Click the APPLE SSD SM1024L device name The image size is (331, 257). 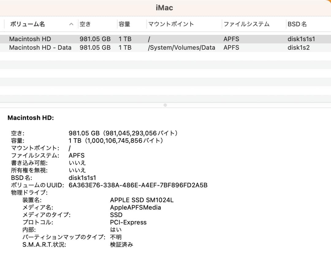(x=142, y=200)
